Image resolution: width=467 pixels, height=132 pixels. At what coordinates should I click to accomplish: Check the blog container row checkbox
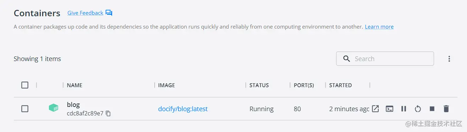click(25, 109)
